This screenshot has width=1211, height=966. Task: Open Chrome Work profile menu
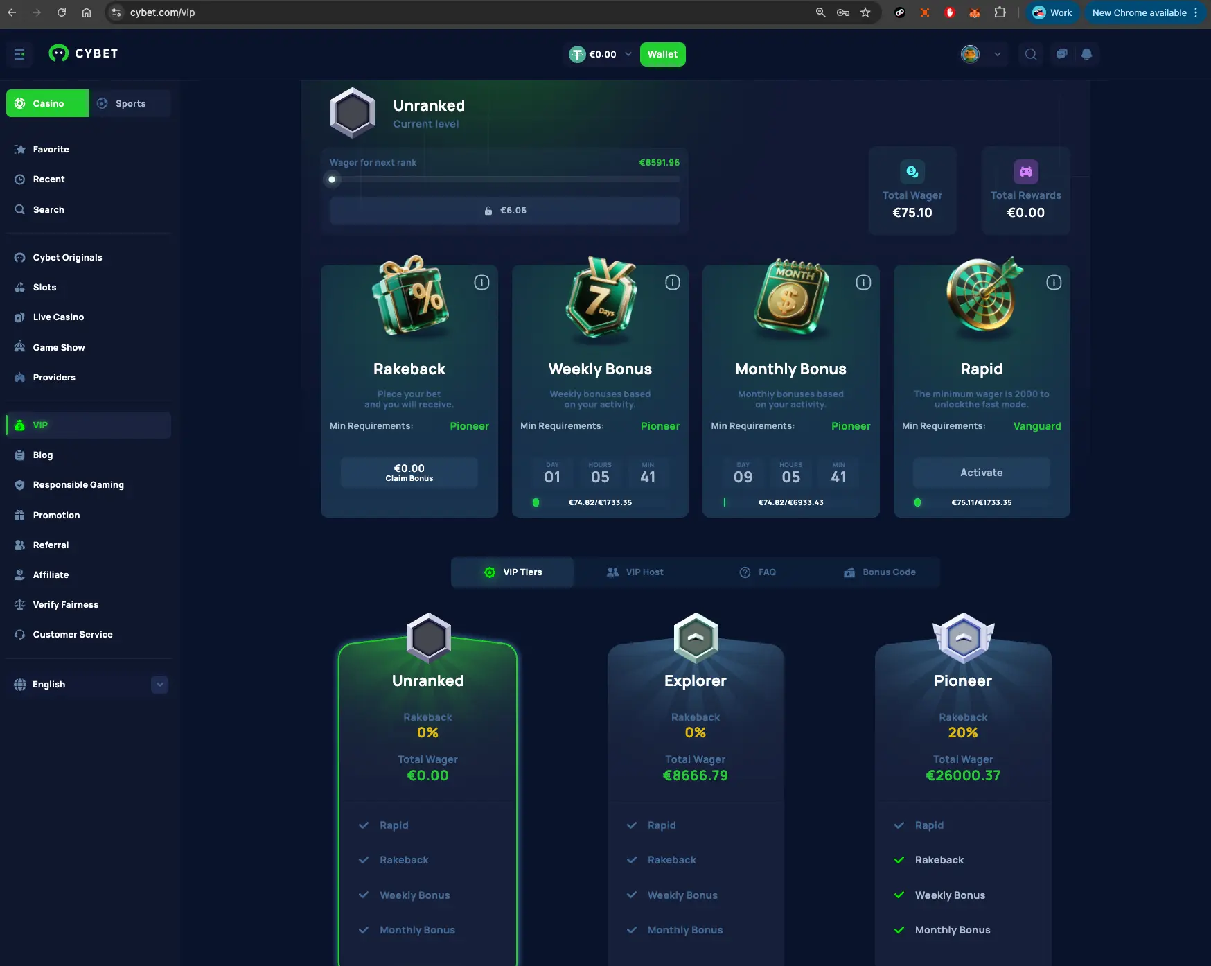(1052, 12)
